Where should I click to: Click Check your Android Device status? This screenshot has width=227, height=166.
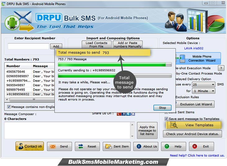pyautogui.click(x=193, y=134)
